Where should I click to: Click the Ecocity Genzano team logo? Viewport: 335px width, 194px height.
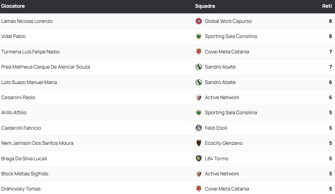(199, 143)
